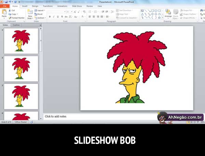Toggle Underline formatting

tap(58, 17)
